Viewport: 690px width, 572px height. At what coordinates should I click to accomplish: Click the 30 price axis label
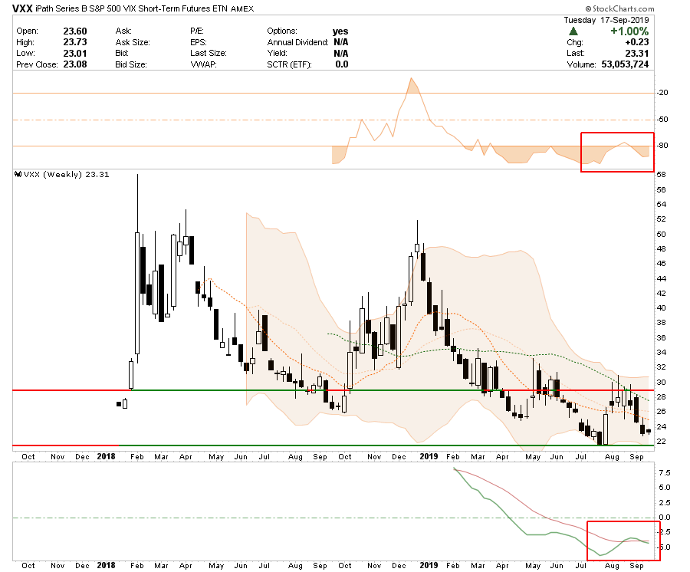coord(661,382)
